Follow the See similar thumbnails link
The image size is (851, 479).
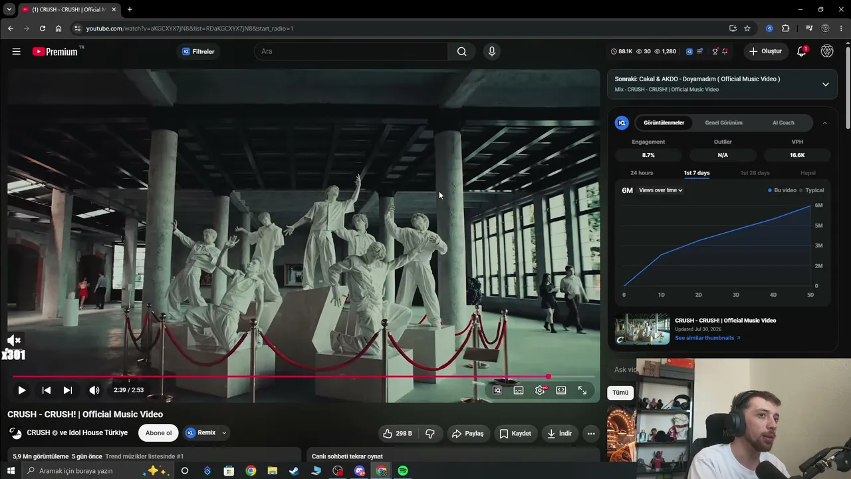tap(707, 338)
